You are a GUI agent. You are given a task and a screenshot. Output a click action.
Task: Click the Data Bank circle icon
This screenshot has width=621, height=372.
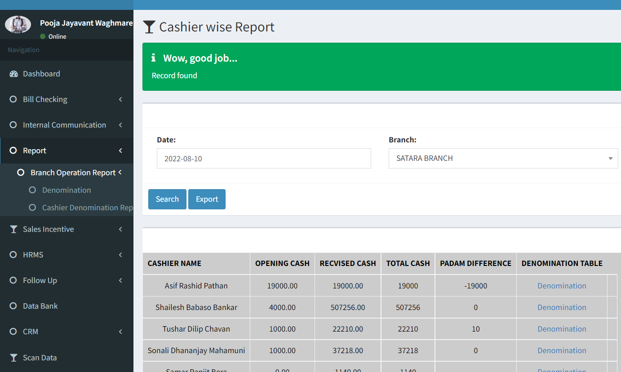pyautogui.click(x=13, y=306)
